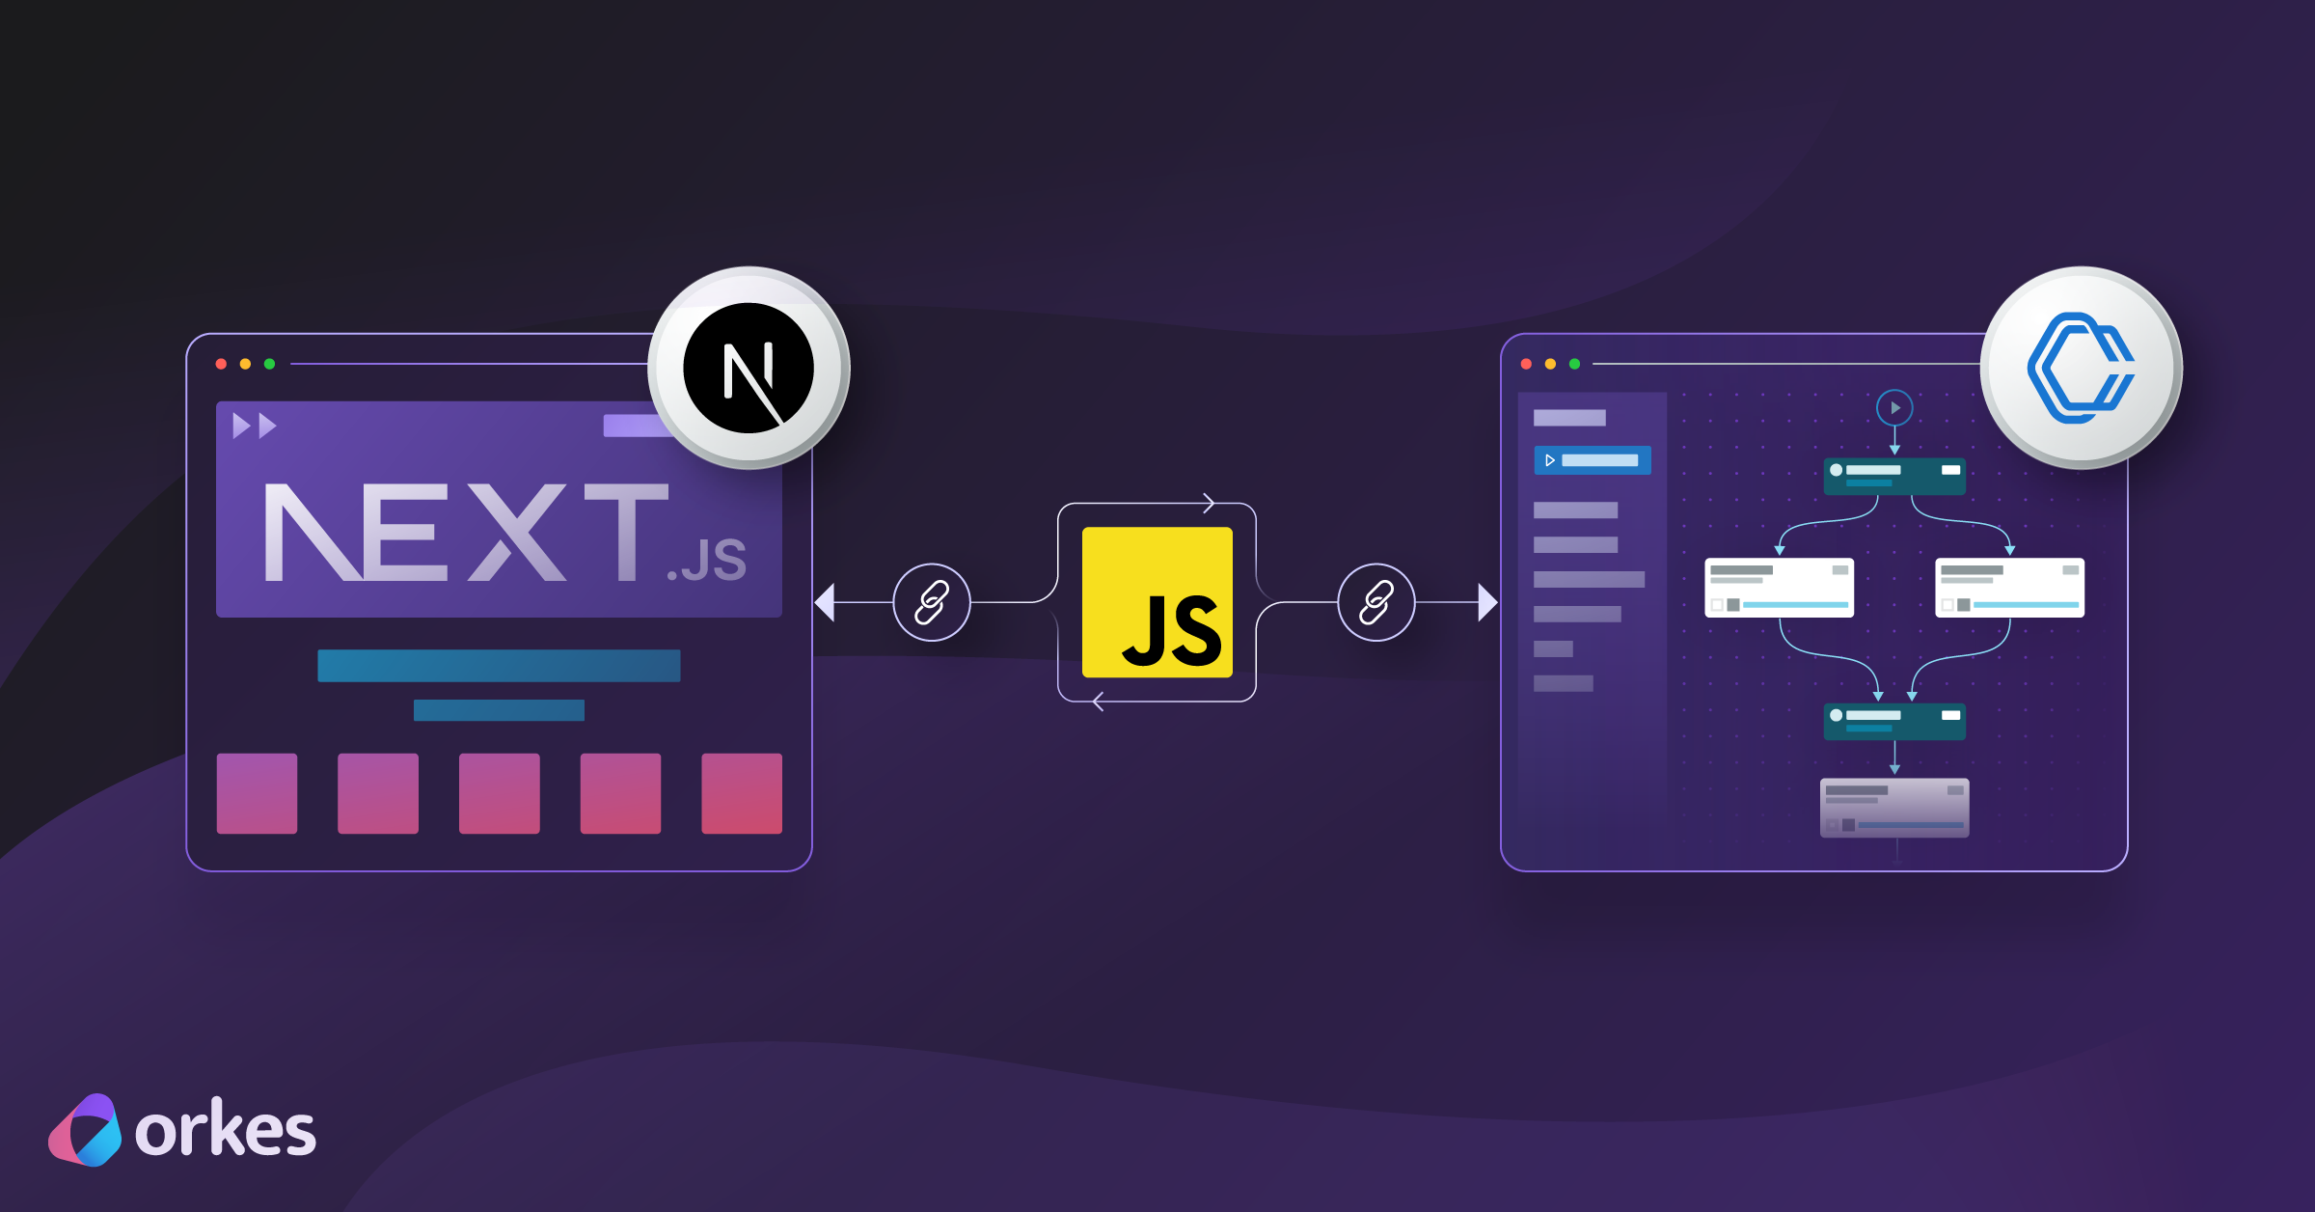Check the checkbox in the left workflow task card
The image size is (2315, 1212).
click(1717, 605)
